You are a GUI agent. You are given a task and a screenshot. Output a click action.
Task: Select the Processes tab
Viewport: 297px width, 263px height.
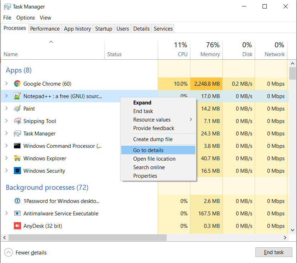15,28
